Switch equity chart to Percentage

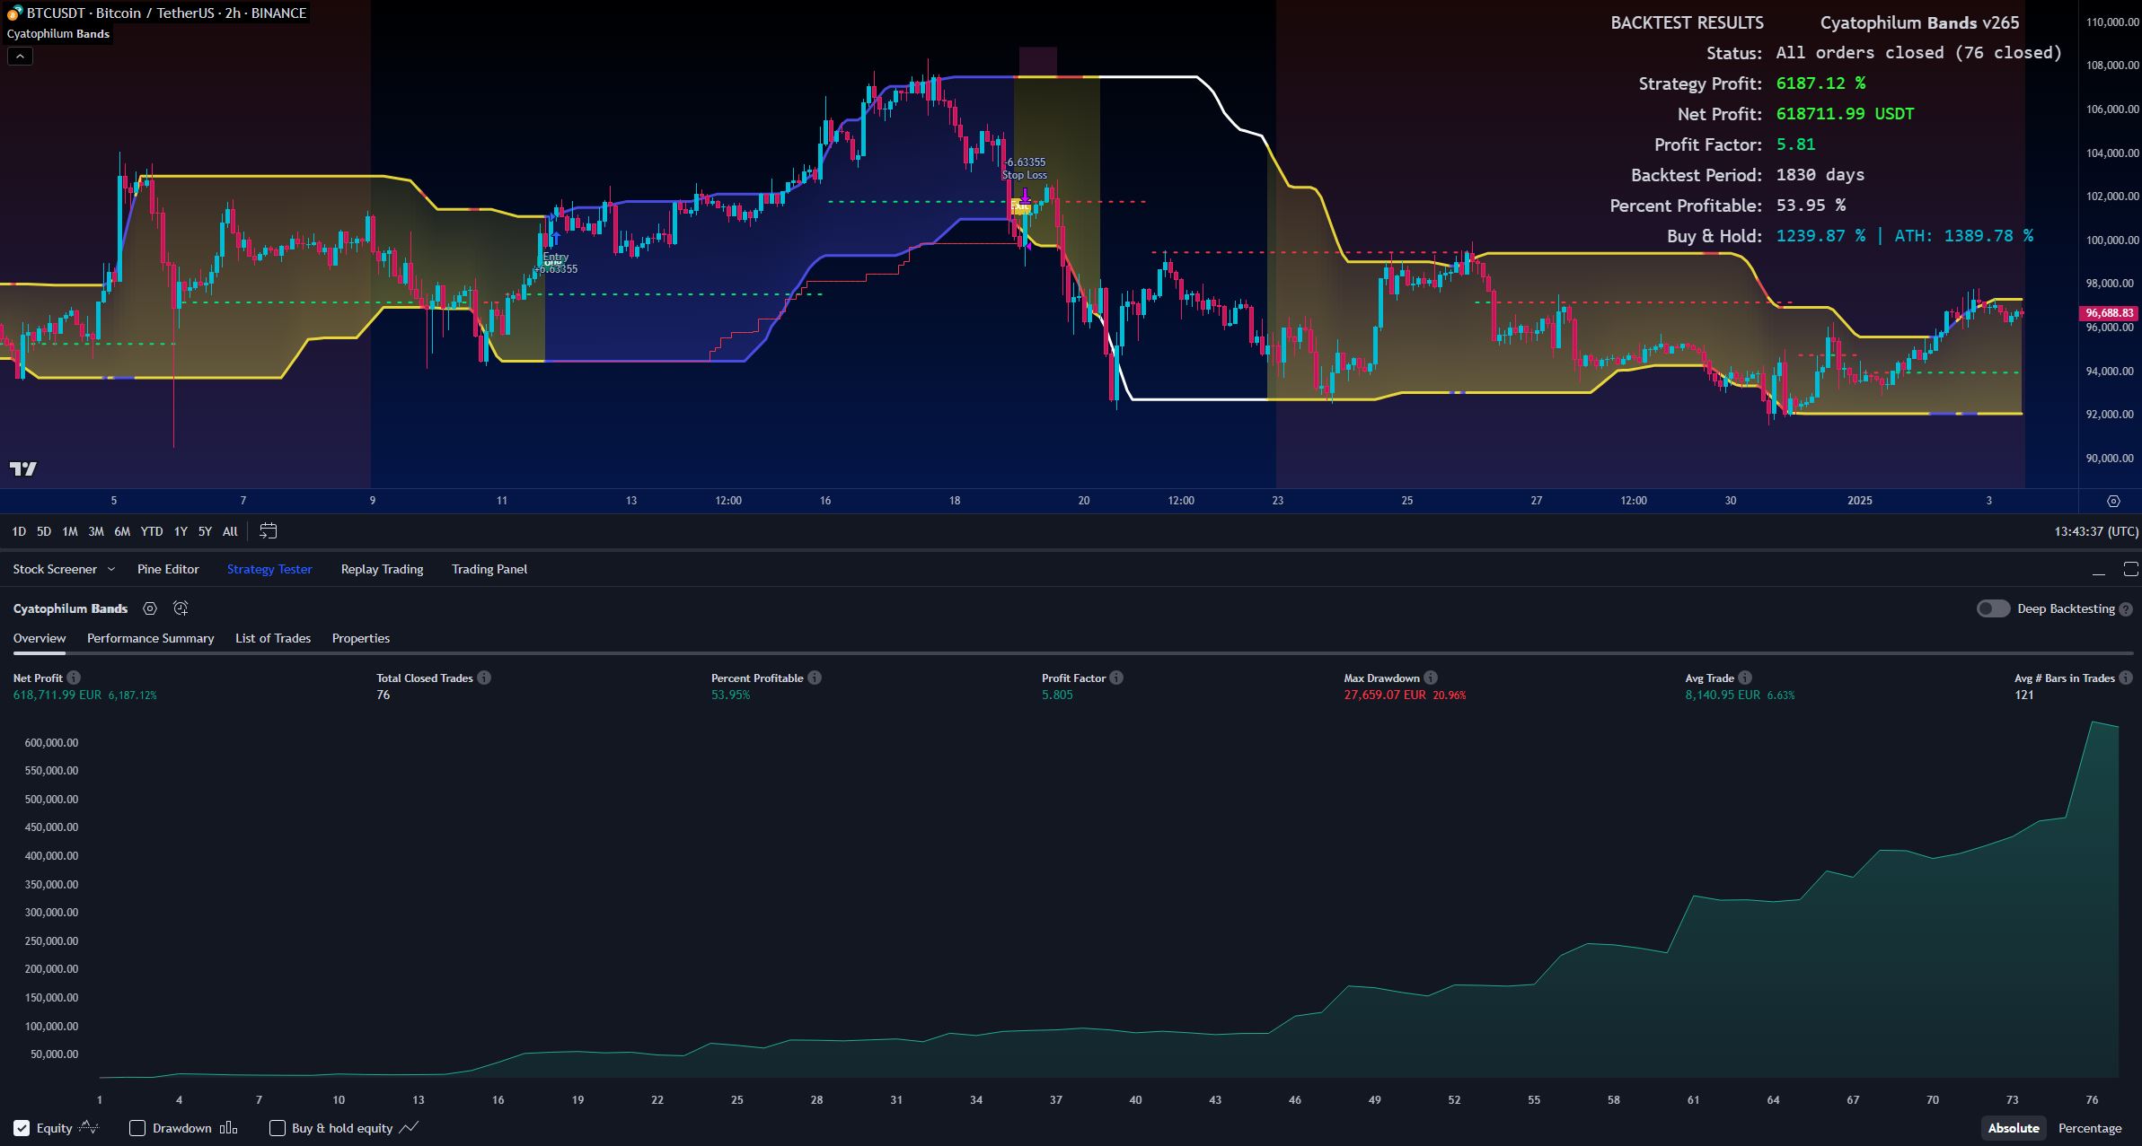(x=2089, y=1128)
